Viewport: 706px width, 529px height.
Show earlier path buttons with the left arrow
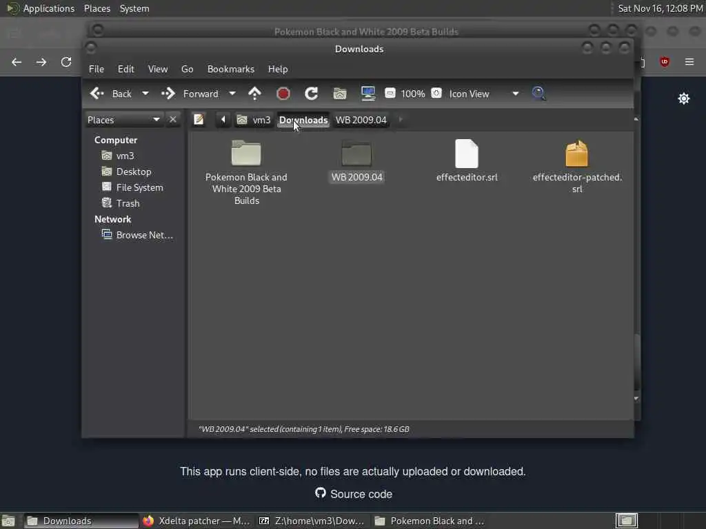tap(223, 120)
